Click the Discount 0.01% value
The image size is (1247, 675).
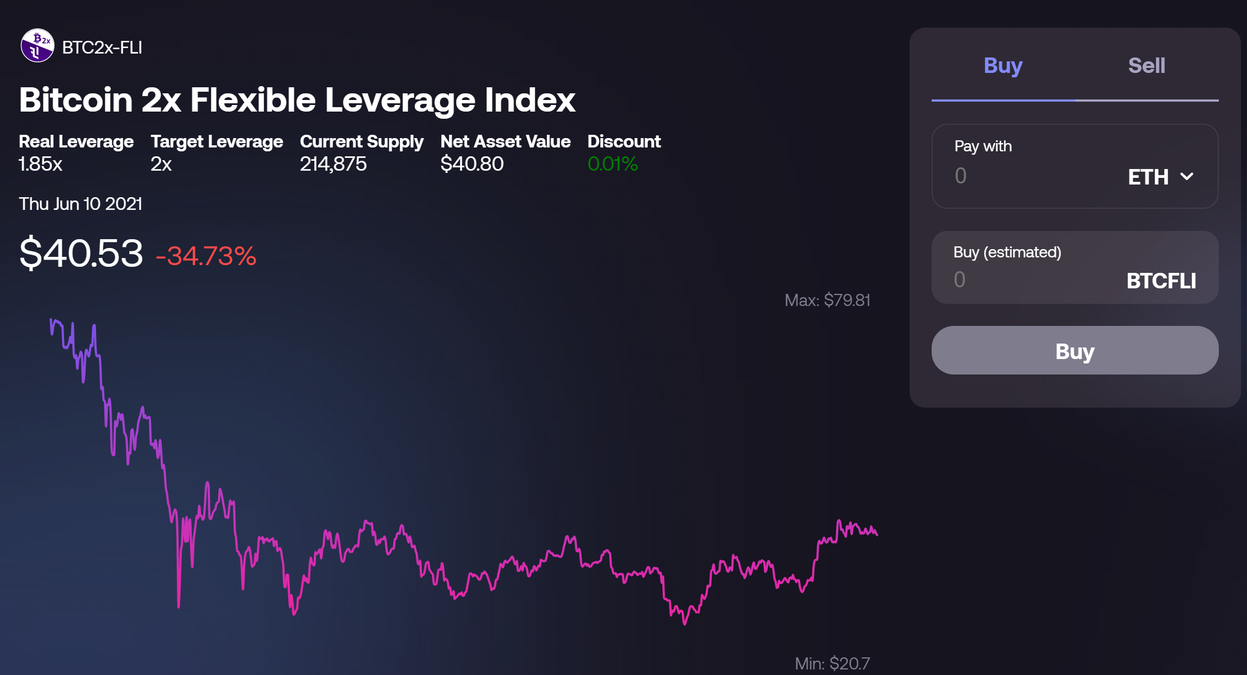click(x=612, y=164)
